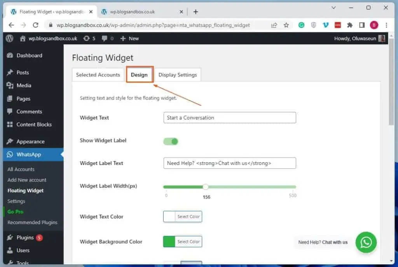Viewport: 398px width, 267px height.
Task: Switch to the Display Settings tab
Action: [x=178, y=74]
